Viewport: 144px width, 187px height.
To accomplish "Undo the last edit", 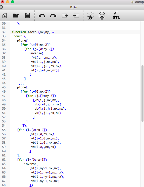I will [x=42, y=16].
